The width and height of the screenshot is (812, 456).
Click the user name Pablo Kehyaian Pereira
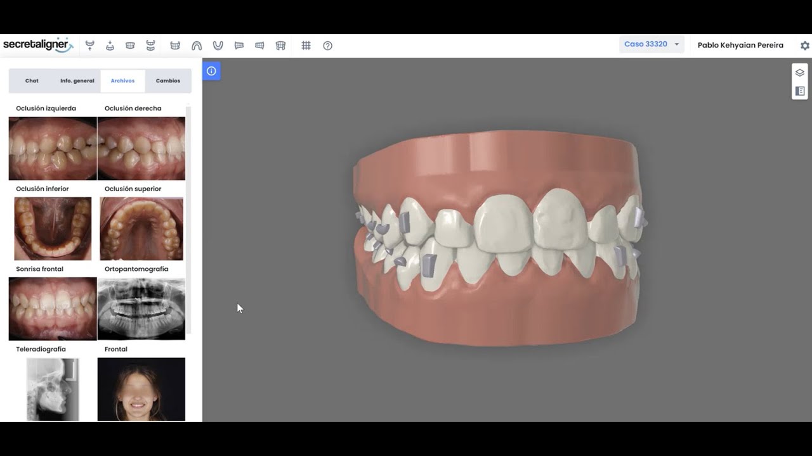(740, 45)
